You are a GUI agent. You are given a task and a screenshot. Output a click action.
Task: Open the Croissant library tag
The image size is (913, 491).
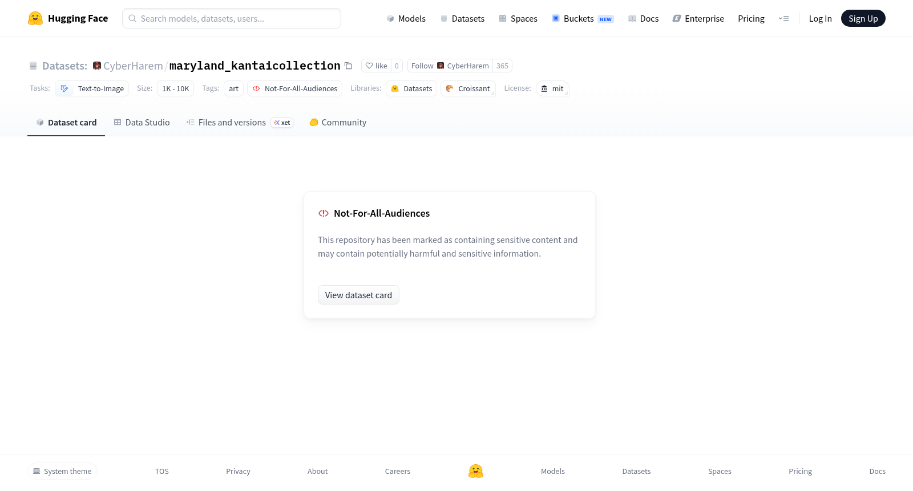pyautogui.click(x=468, y=88)
